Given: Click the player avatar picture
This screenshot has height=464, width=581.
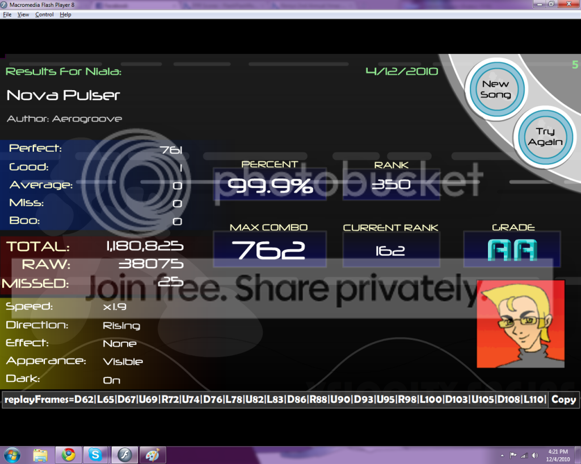Looking at the screenshot, I should [x=520, y=323].
